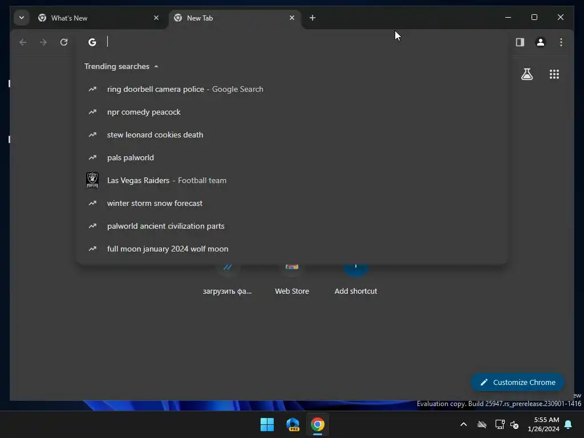Click the forward navigation arrow
Image resolution: width=584 pixels, height=438 pixels.
point(43,42)
